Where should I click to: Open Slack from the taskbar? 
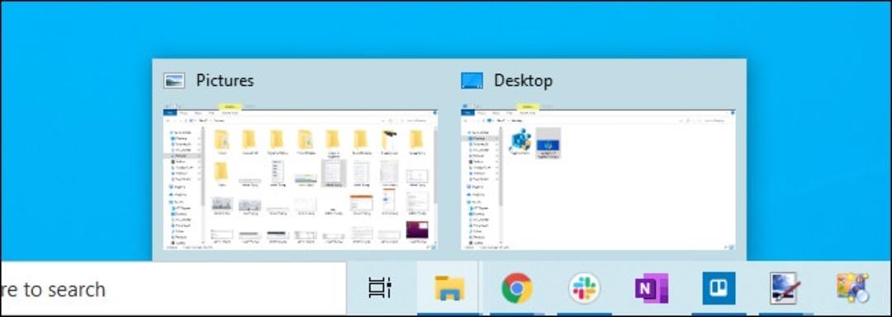coord(584,288)
